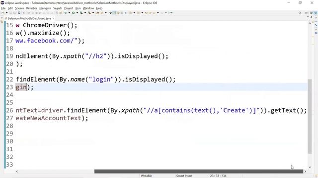Open the Edit menu
The image size is (318, 178).
pyautogui.click(x=10, y=8)
